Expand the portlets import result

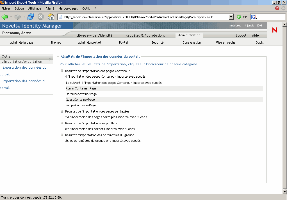[x=62, y=123]
